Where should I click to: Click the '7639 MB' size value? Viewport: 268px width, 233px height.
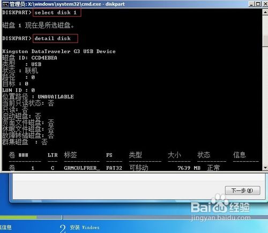click(189, 168)
